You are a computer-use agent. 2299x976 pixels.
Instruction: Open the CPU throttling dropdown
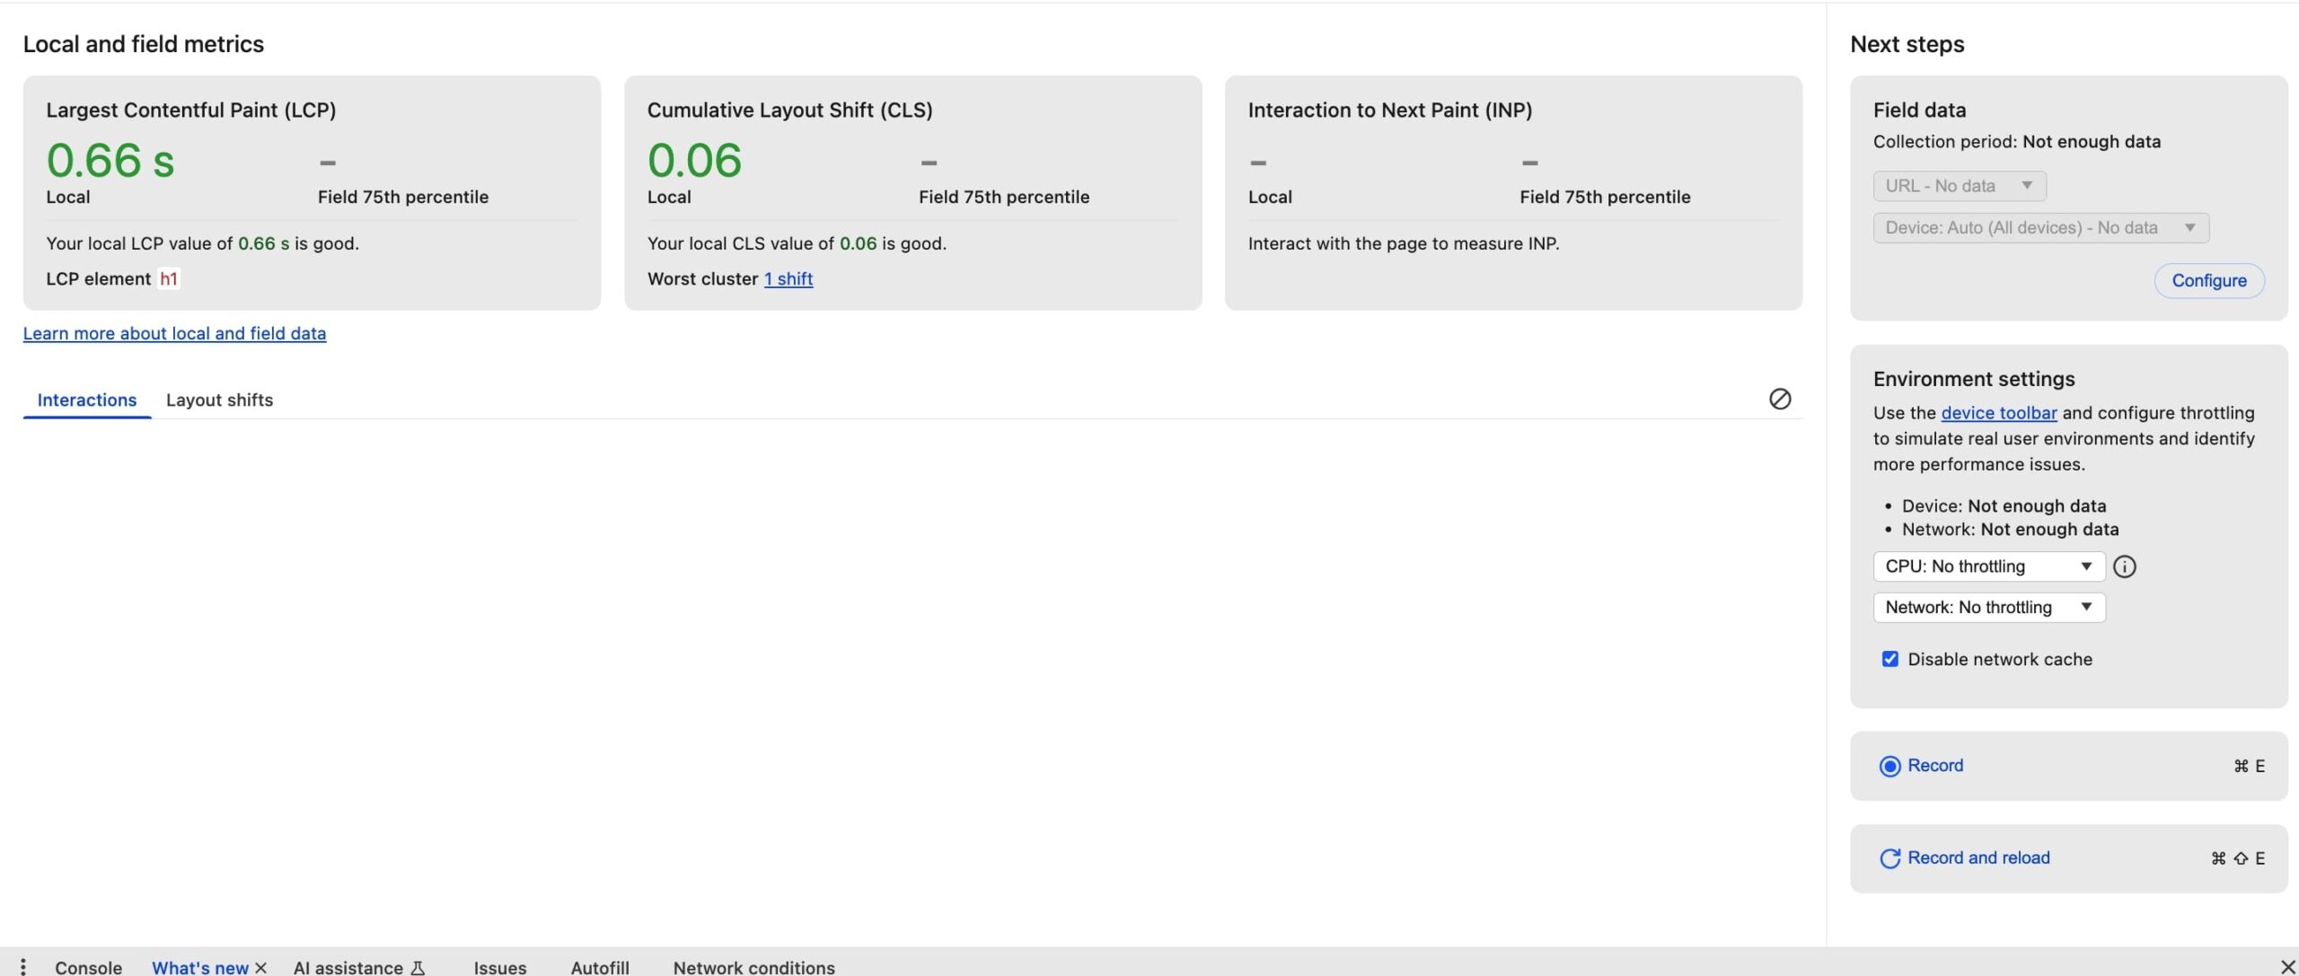(1988, 567)
